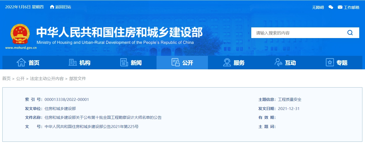Click 返回旧站 to return to old site
The height and width of the screenshot is (147, 365).
[x=63, y=7]
